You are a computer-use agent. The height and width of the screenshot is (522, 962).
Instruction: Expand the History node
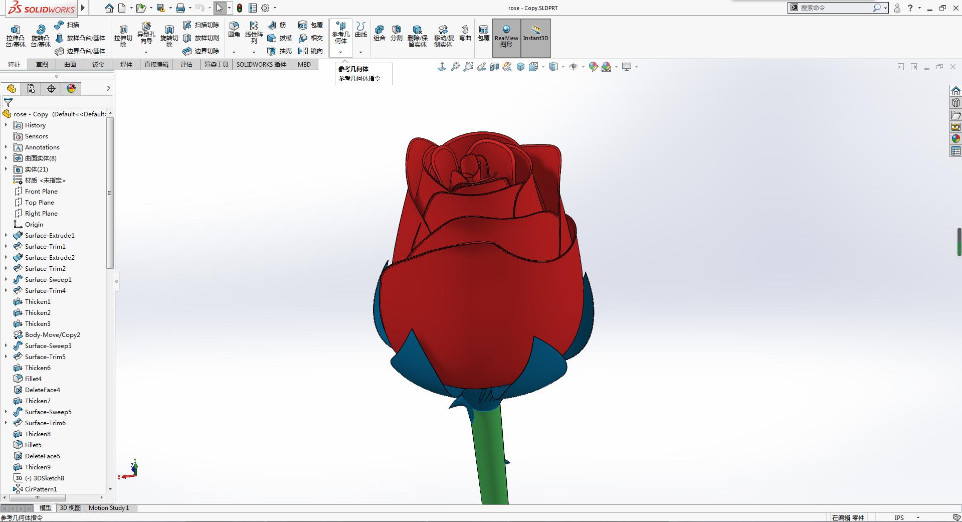pos(6,125)
